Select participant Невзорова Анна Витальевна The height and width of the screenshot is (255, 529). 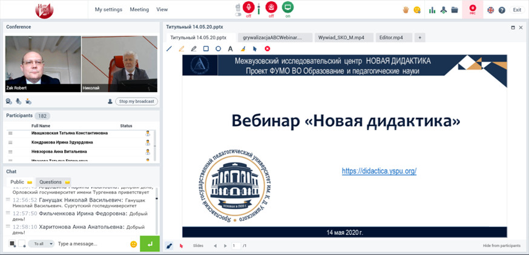59,151
